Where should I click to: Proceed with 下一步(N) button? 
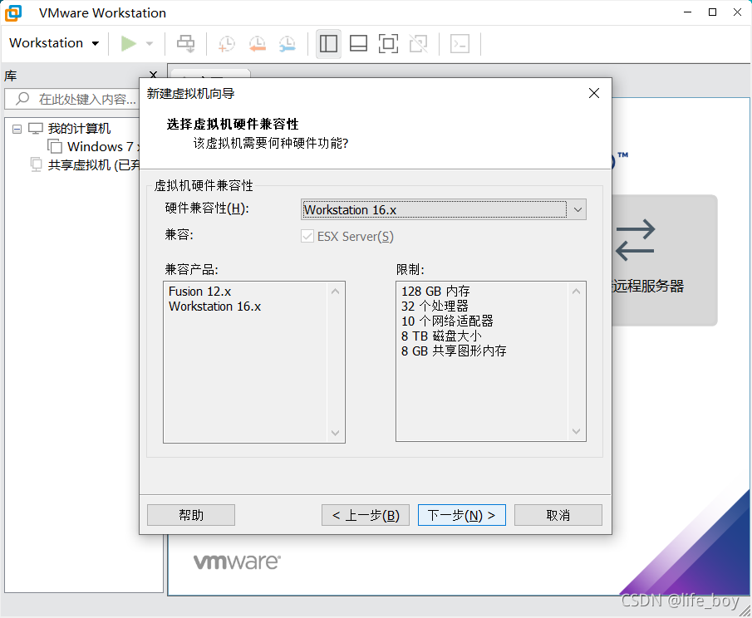click(x=462, y=515)
